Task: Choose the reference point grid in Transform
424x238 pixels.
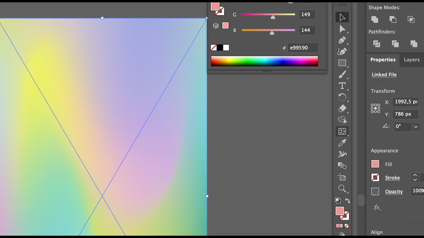Action: [375, 108]
